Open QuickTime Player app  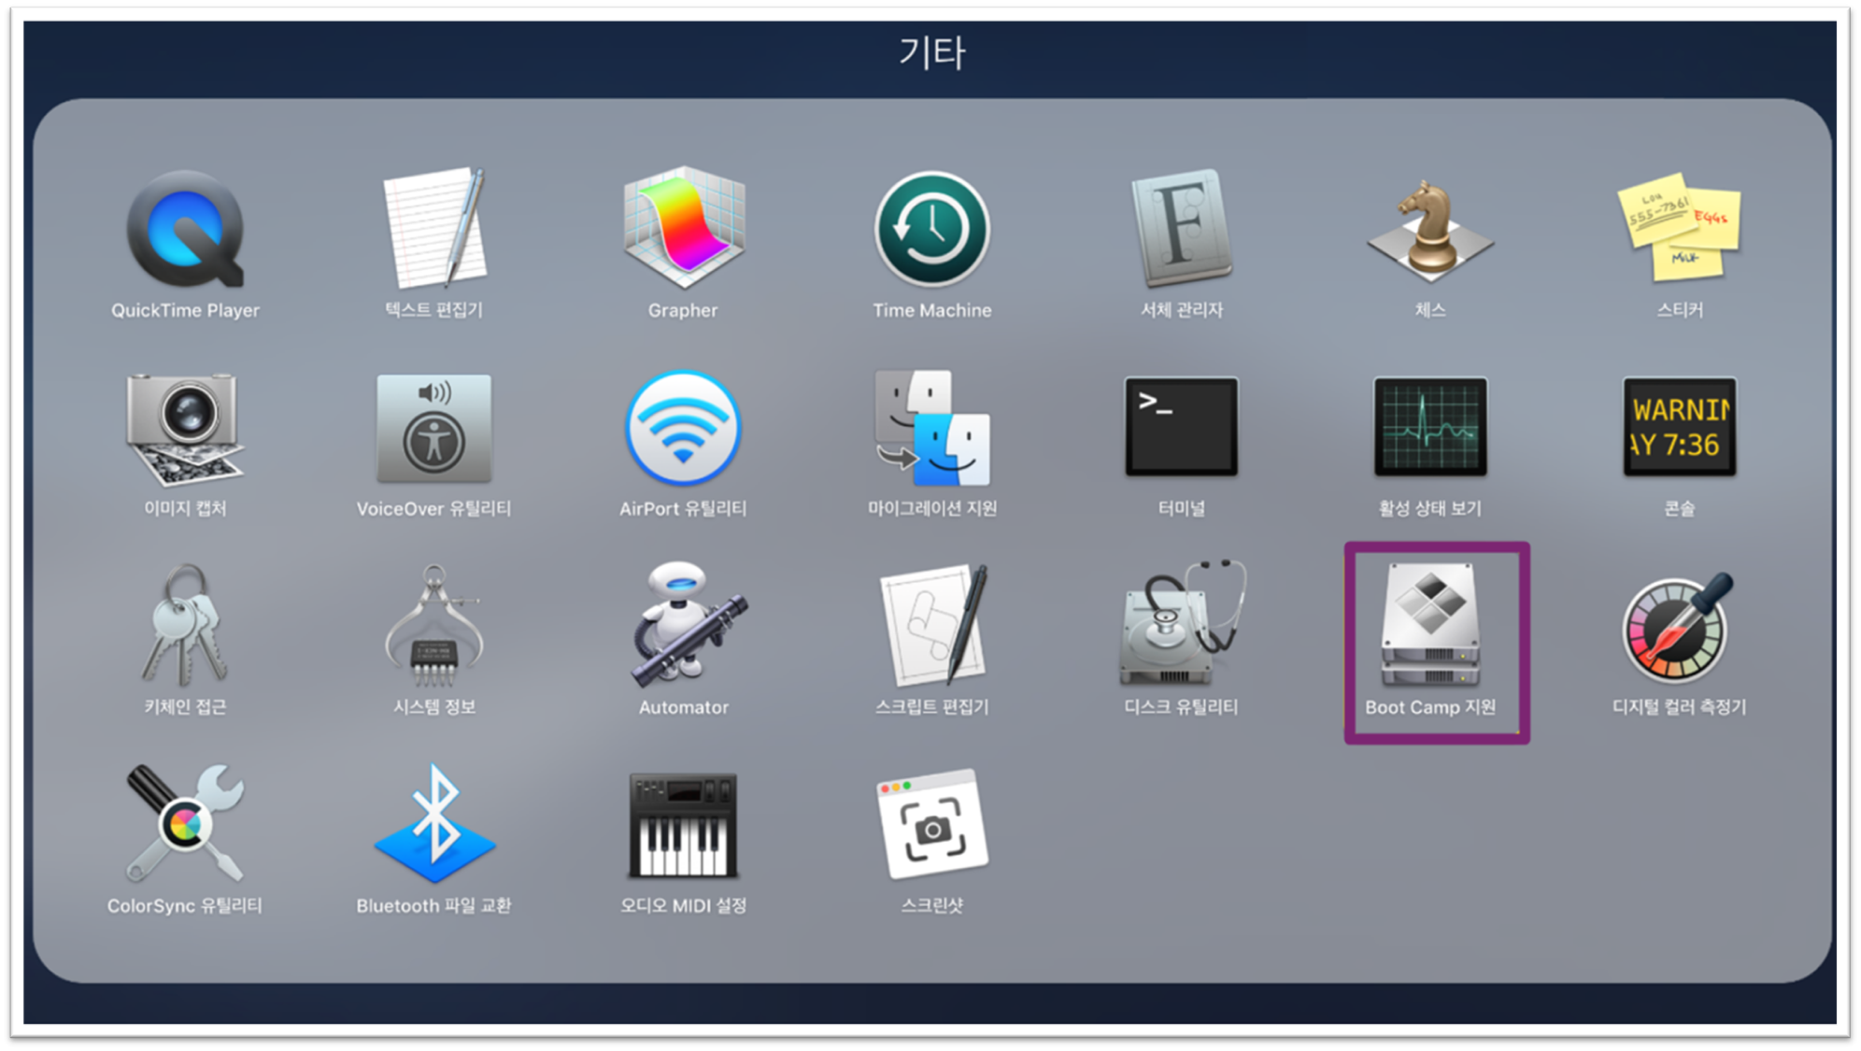(x=185, y=230)
